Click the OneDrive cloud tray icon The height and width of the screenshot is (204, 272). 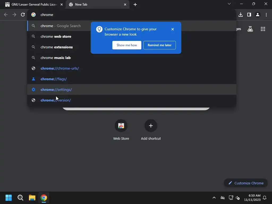(x=223, y=198)
